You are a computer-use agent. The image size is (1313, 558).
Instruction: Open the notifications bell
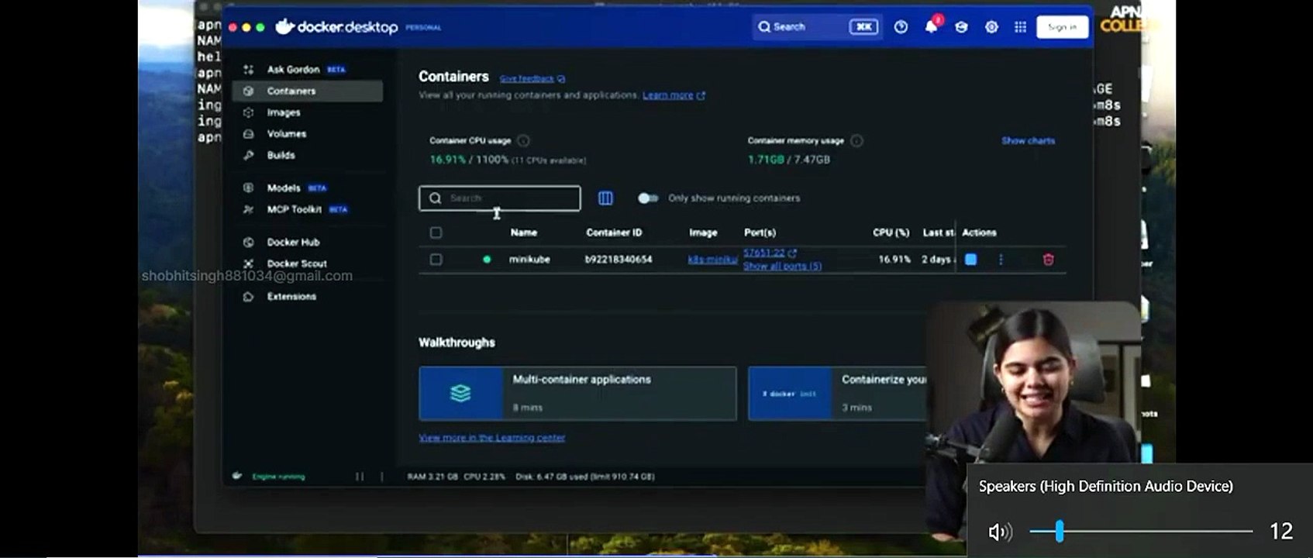[x=931, y=27]
